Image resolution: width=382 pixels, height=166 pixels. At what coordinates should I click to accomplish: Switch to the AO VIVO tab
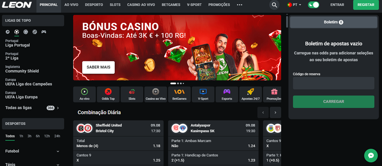(71, 5)
